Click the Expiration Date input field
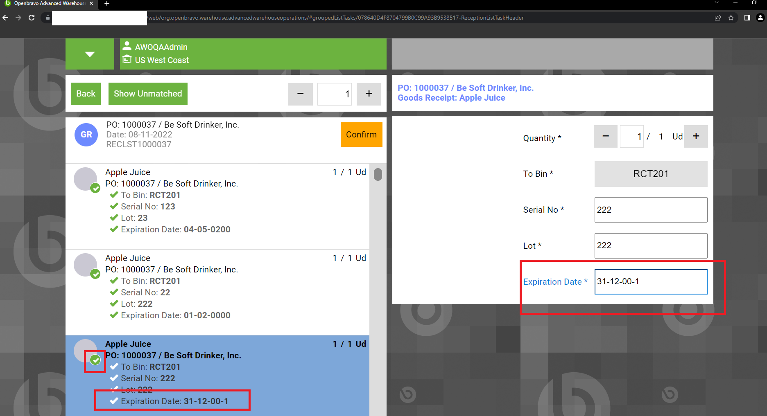Screen dimensions: 767x416 coord(651,282)
